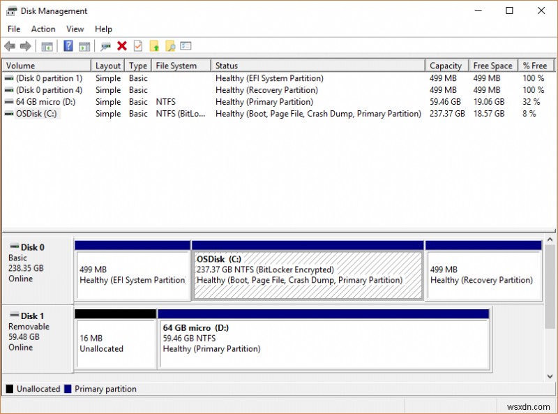558x414 pixels.
Task: Click the Show/Hide Action Pane icon
Action: point(84,46)
